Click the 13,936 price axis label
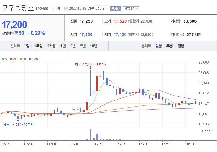The height and width of the screenshot is (152, 217). pyautogui.click(x=204, y=124)
